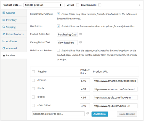Click the Search for a retailer field
Viewport: 144px width, 121px height.
tap(58, 114)
